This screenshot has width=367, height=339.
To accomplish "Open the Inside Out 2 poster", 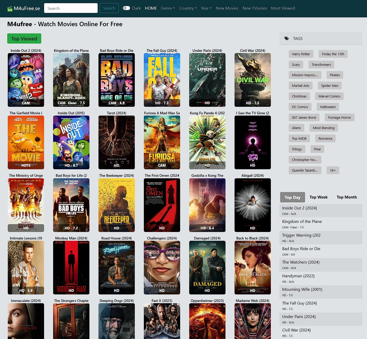I will tap(26, 80).
